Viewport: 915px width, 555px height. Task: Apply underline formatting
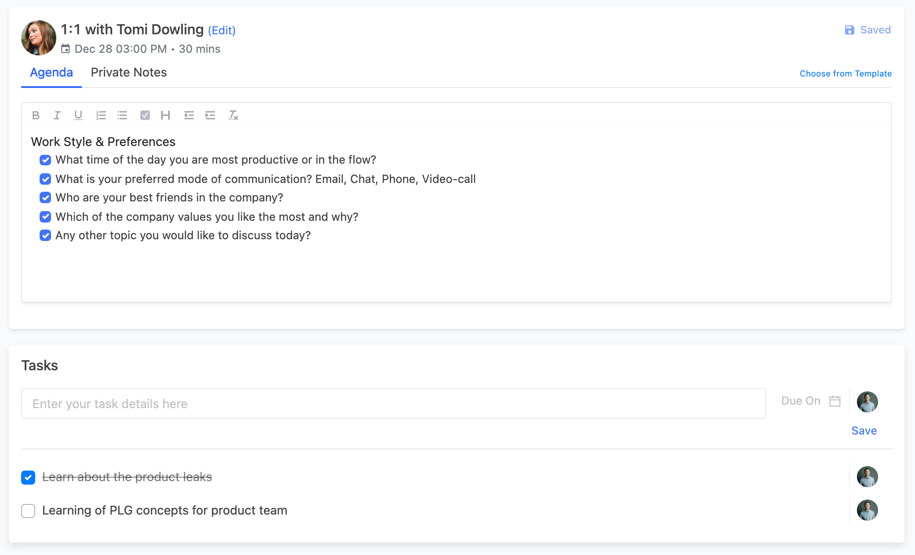(78, 115)
